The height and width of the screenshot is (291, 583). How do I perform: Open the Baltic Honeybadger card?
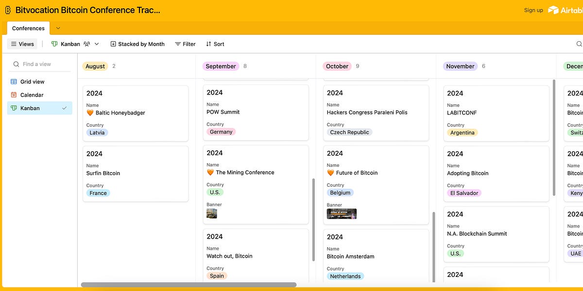pos(136,113)
